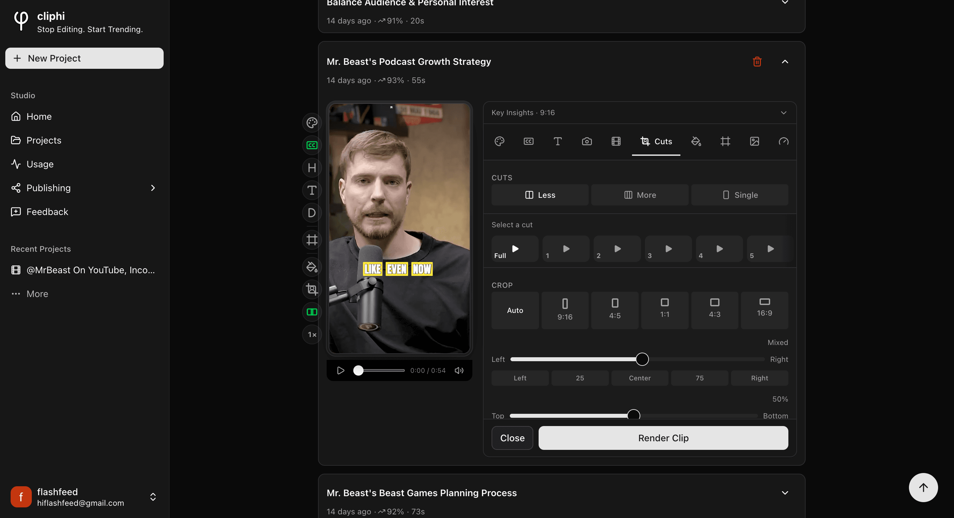Play cut number 4

[x=719, y=249]
